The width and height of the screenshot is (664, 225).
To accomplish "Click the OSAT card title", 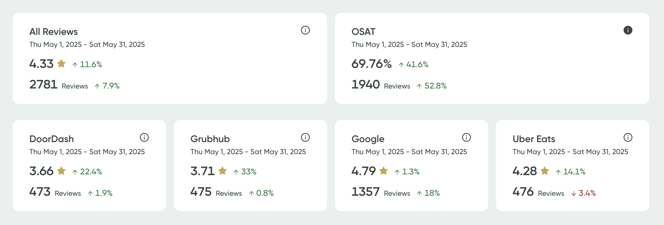I will click(x=363, y=32).
